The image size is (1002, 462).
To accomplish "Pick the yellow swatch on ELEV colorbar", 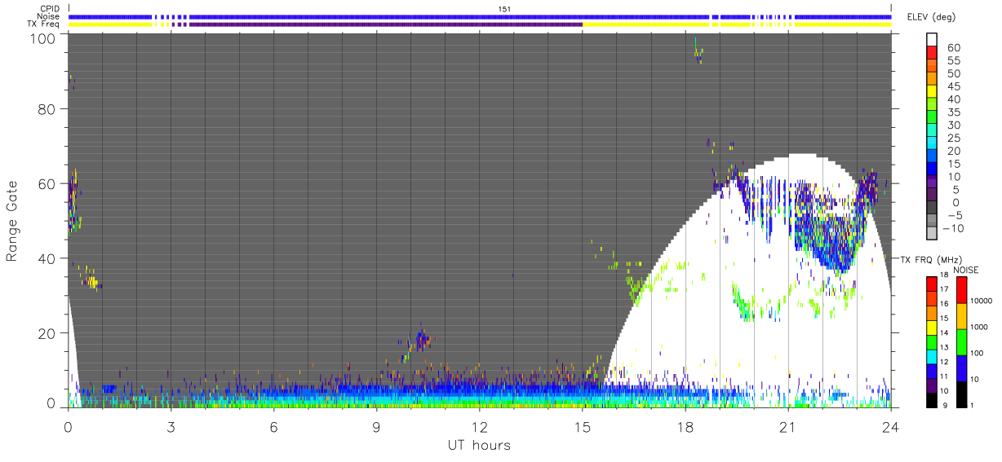I will pyautogui.click(x=933, y=90).
